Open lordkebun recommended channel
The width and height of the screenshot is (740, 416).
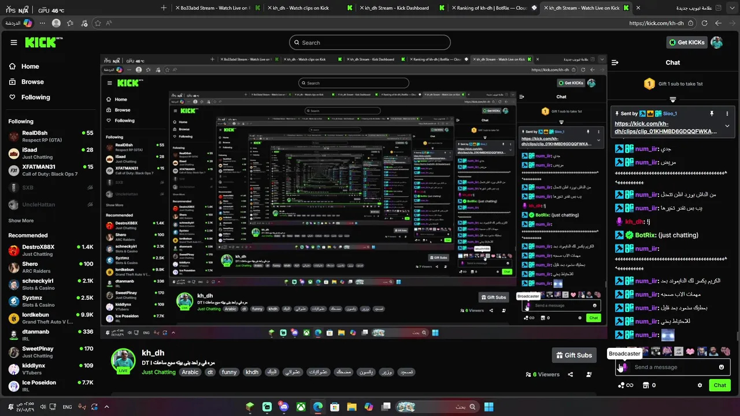50,318
